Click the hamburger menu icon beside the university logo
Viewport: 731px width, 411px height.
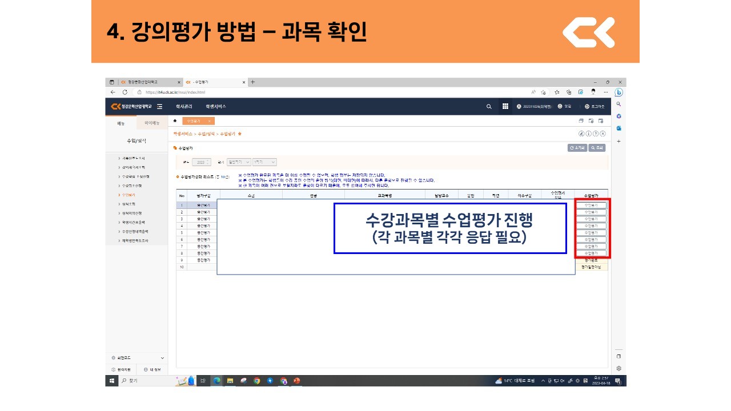tap(160, 107)
